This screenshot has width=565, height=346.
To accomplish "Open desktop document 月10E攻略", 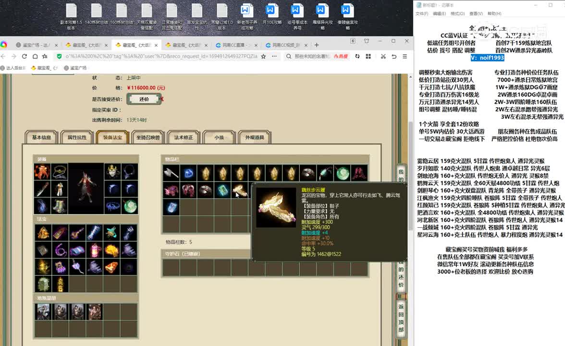I will pos(272,14).
